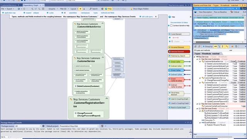The width and height of the screenshot is (247, 139).
Task: Click 'application map' link
Action: point(10,13)
